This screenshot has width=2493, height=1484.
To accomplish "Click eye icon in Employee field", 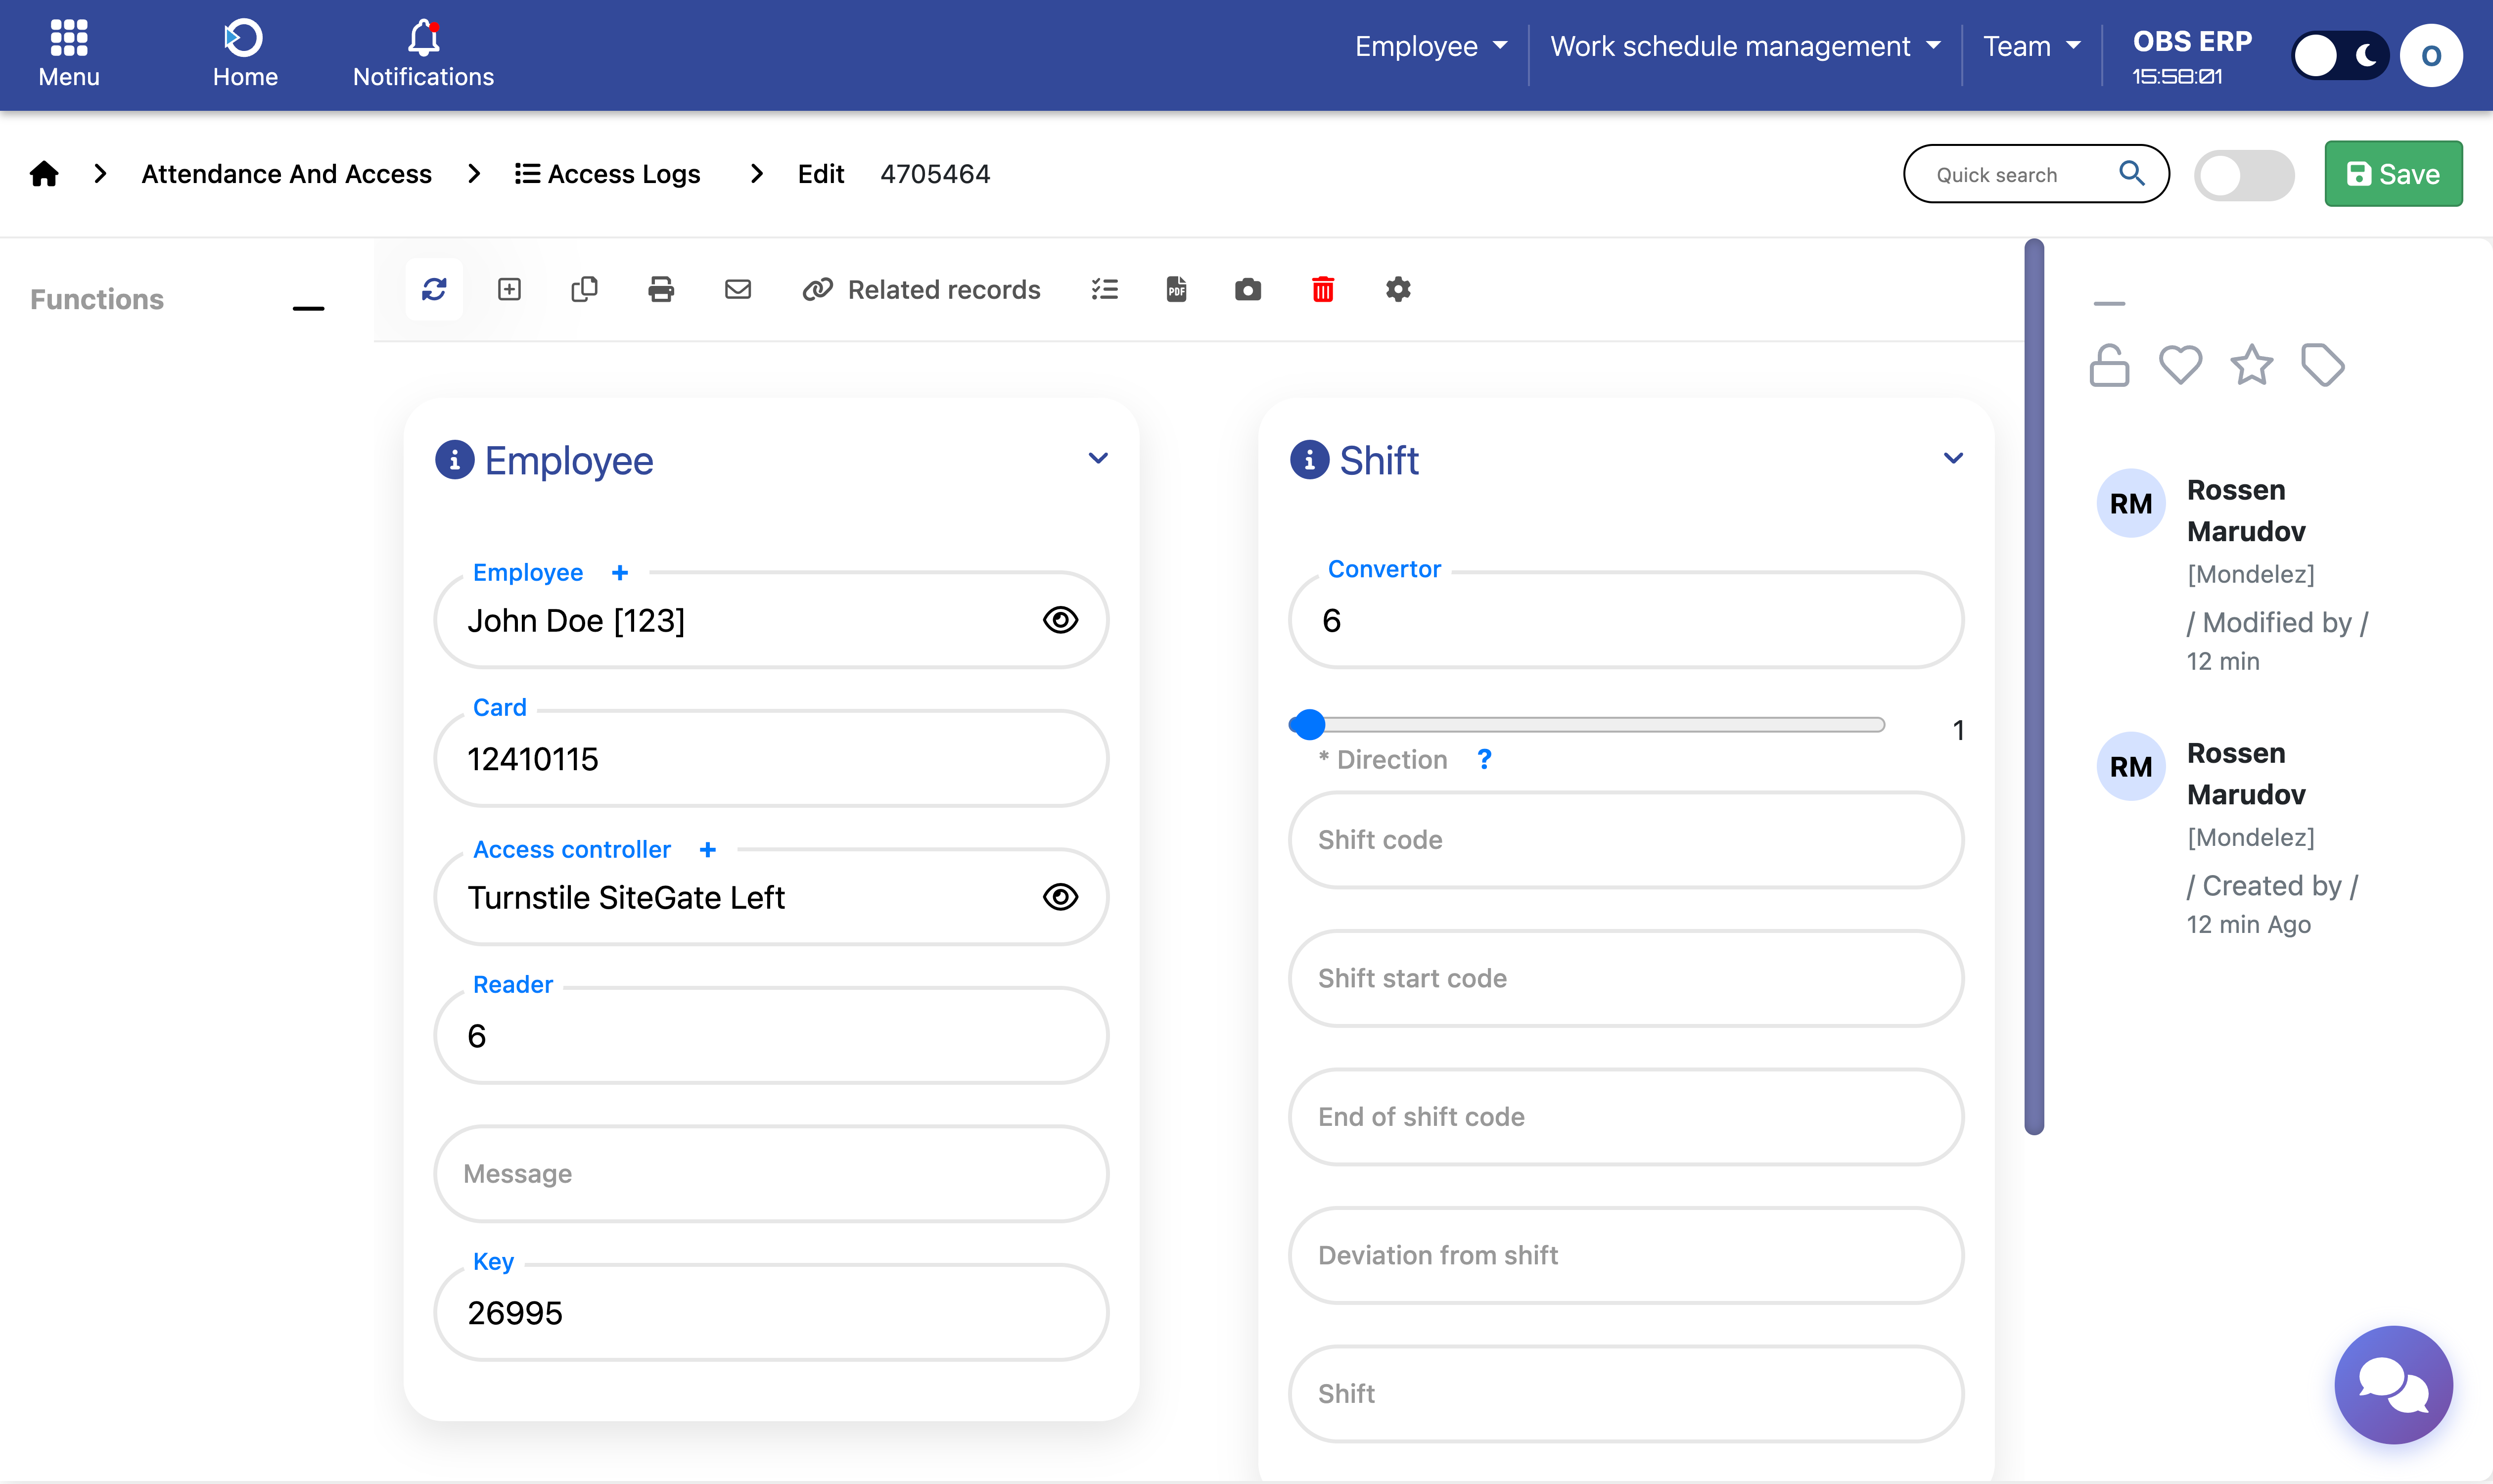I will pos(1060,620).
